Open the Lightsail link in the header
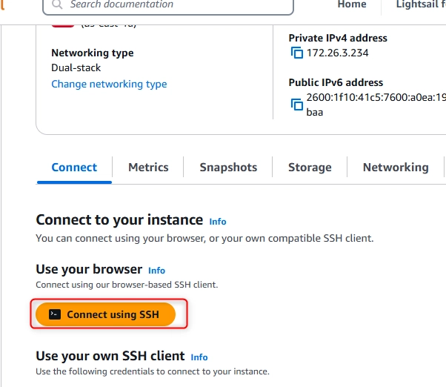The image size is (446, 387). [x=421, y=4]
